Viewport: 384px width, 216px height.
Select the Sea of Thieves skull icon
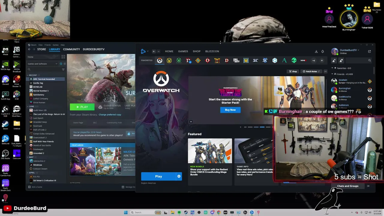click(294, 61)
